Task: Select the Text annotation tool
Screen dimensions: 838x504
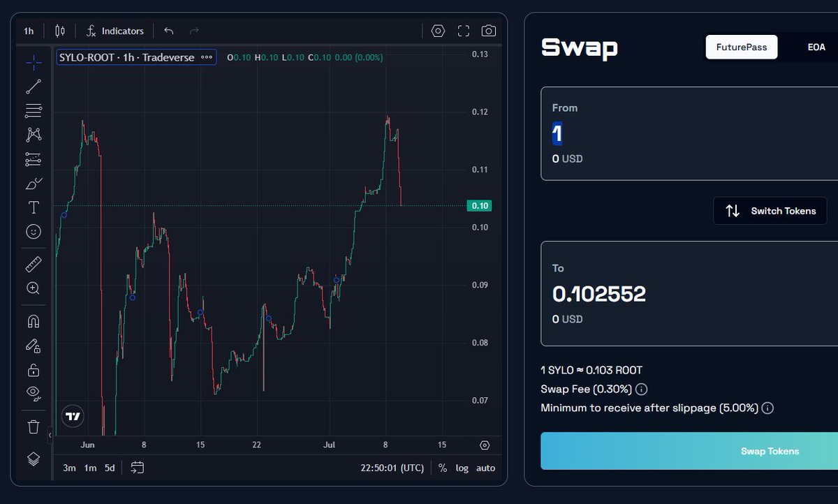Action: click(33, 207)
